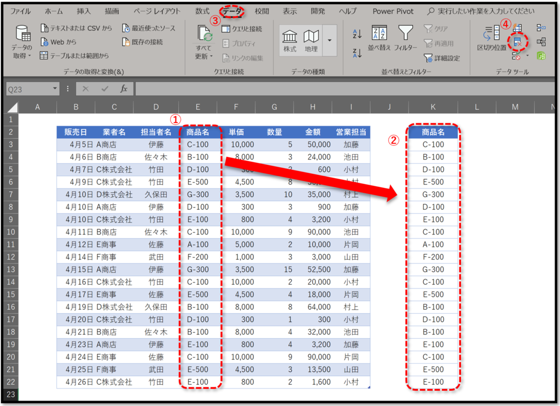
Task: Open the Name Box dropdown
Action: coord(54,88)
